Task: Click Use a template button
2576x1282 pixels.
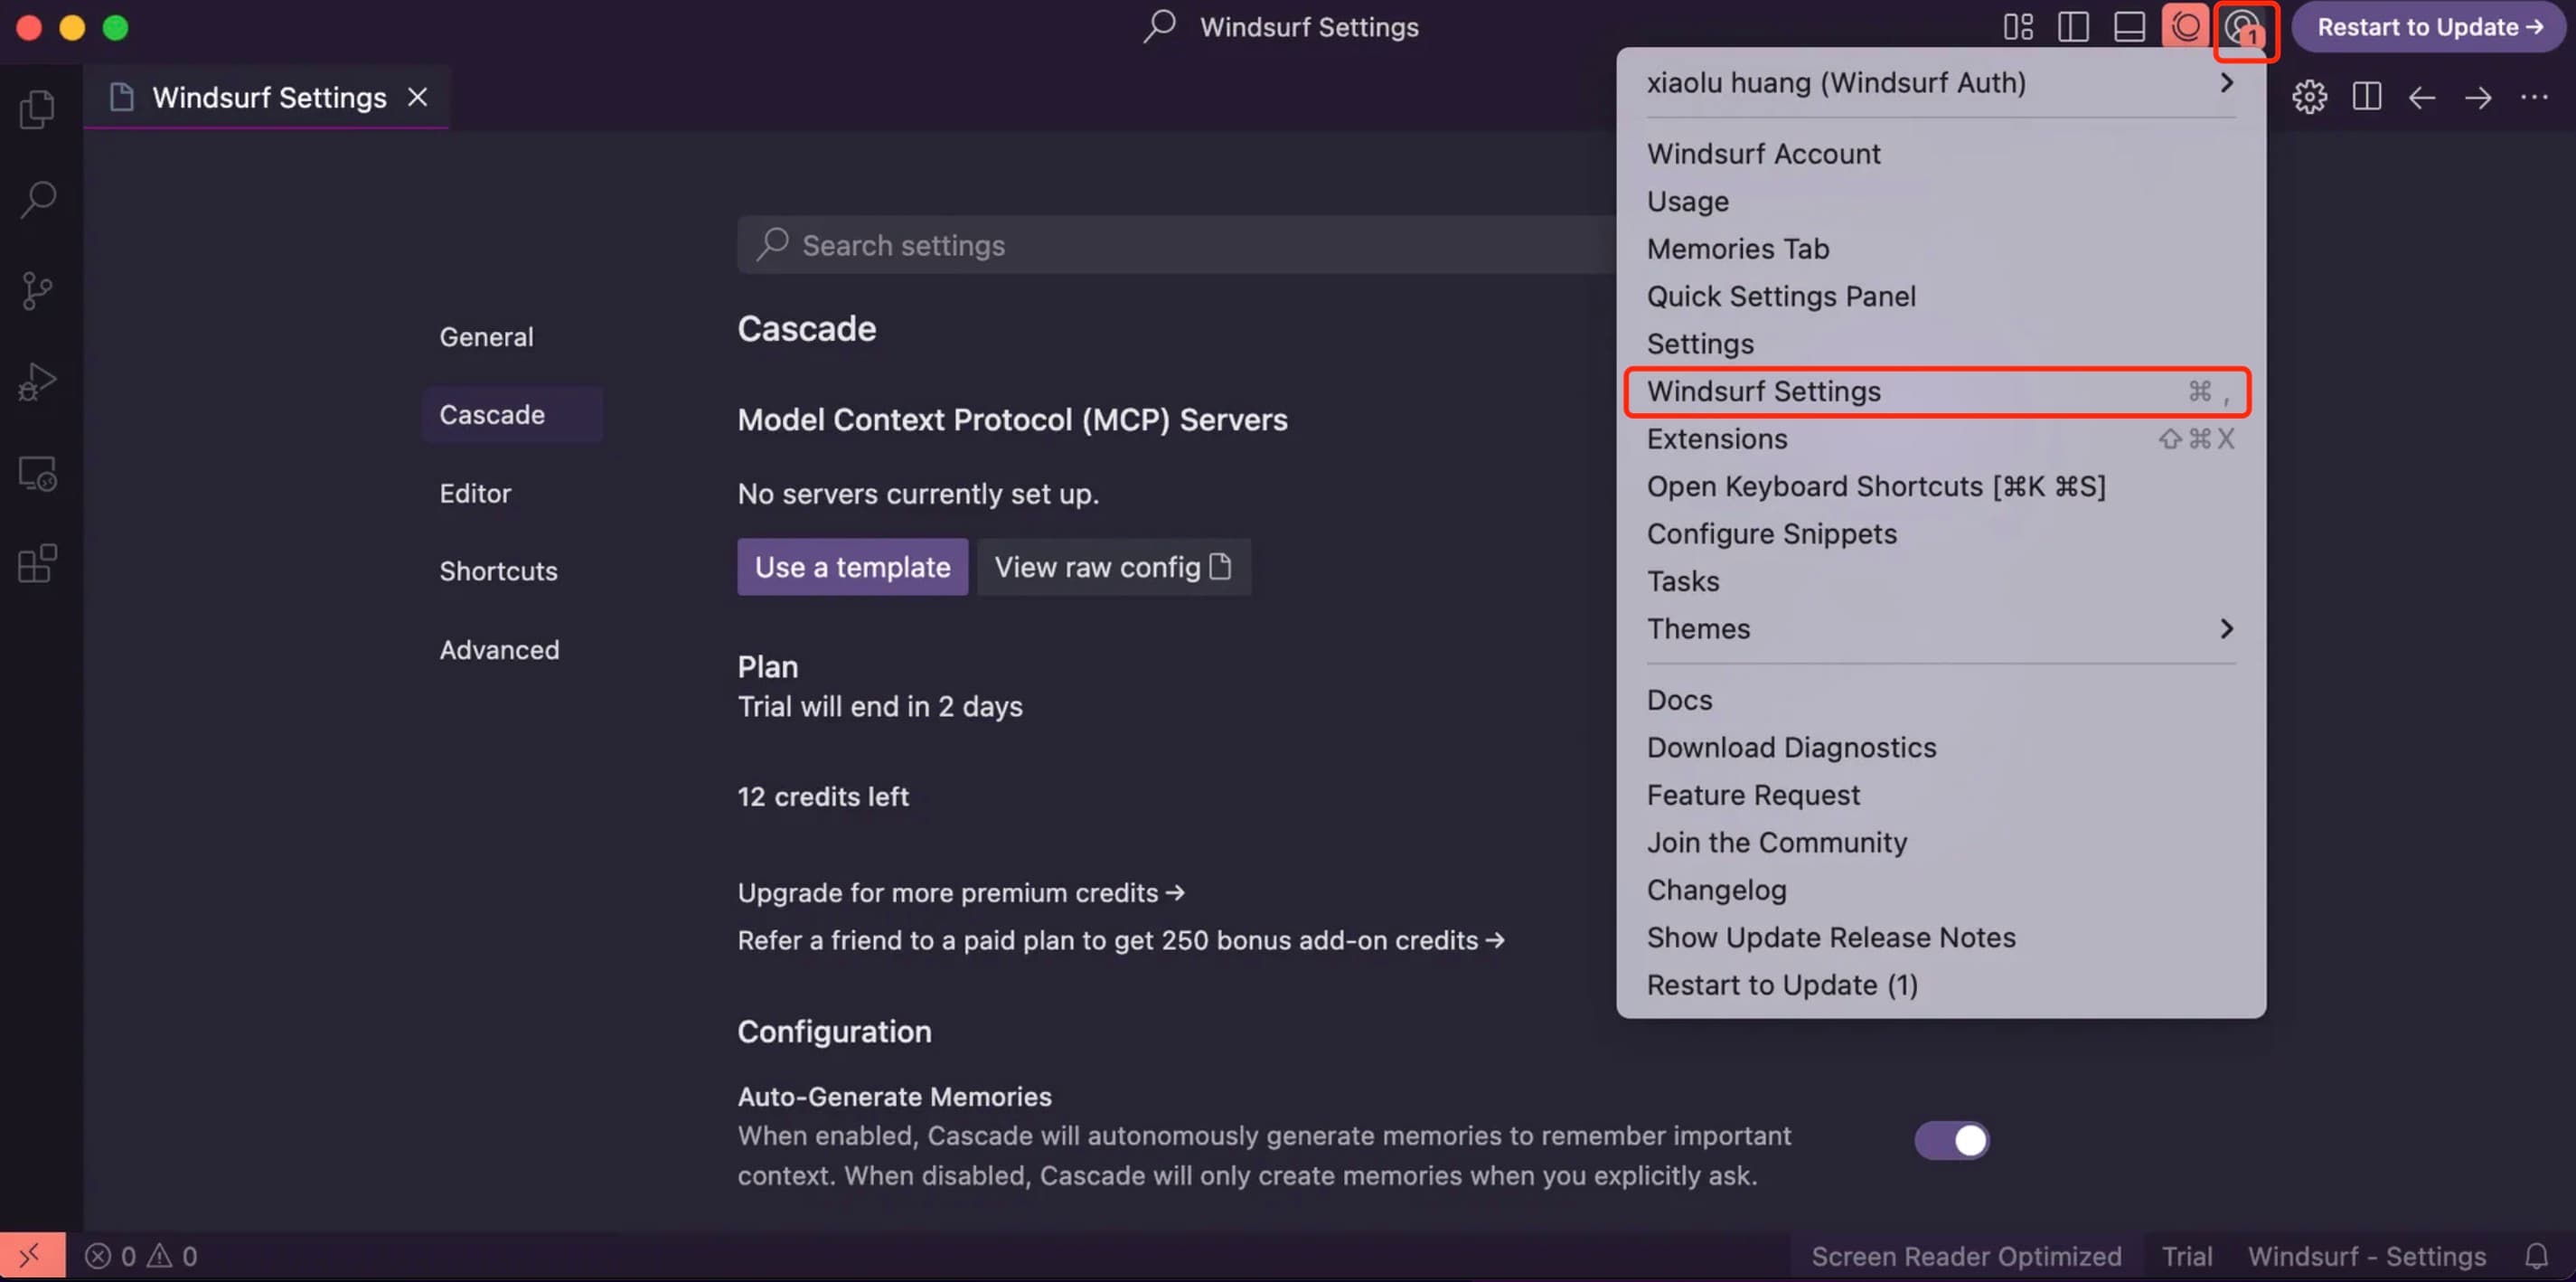Action: [852, 567]
